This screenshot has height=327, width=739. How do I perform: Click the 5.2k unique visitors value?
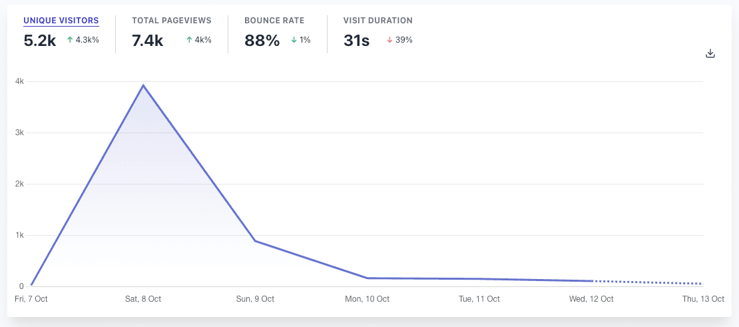(x=40, y=41)
